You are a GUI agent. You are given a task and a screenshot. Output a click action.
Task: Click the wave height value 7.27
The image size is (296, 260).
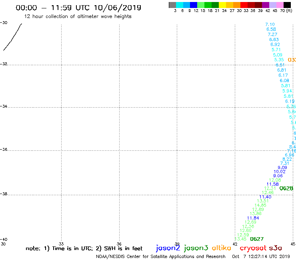coord(272,34)
